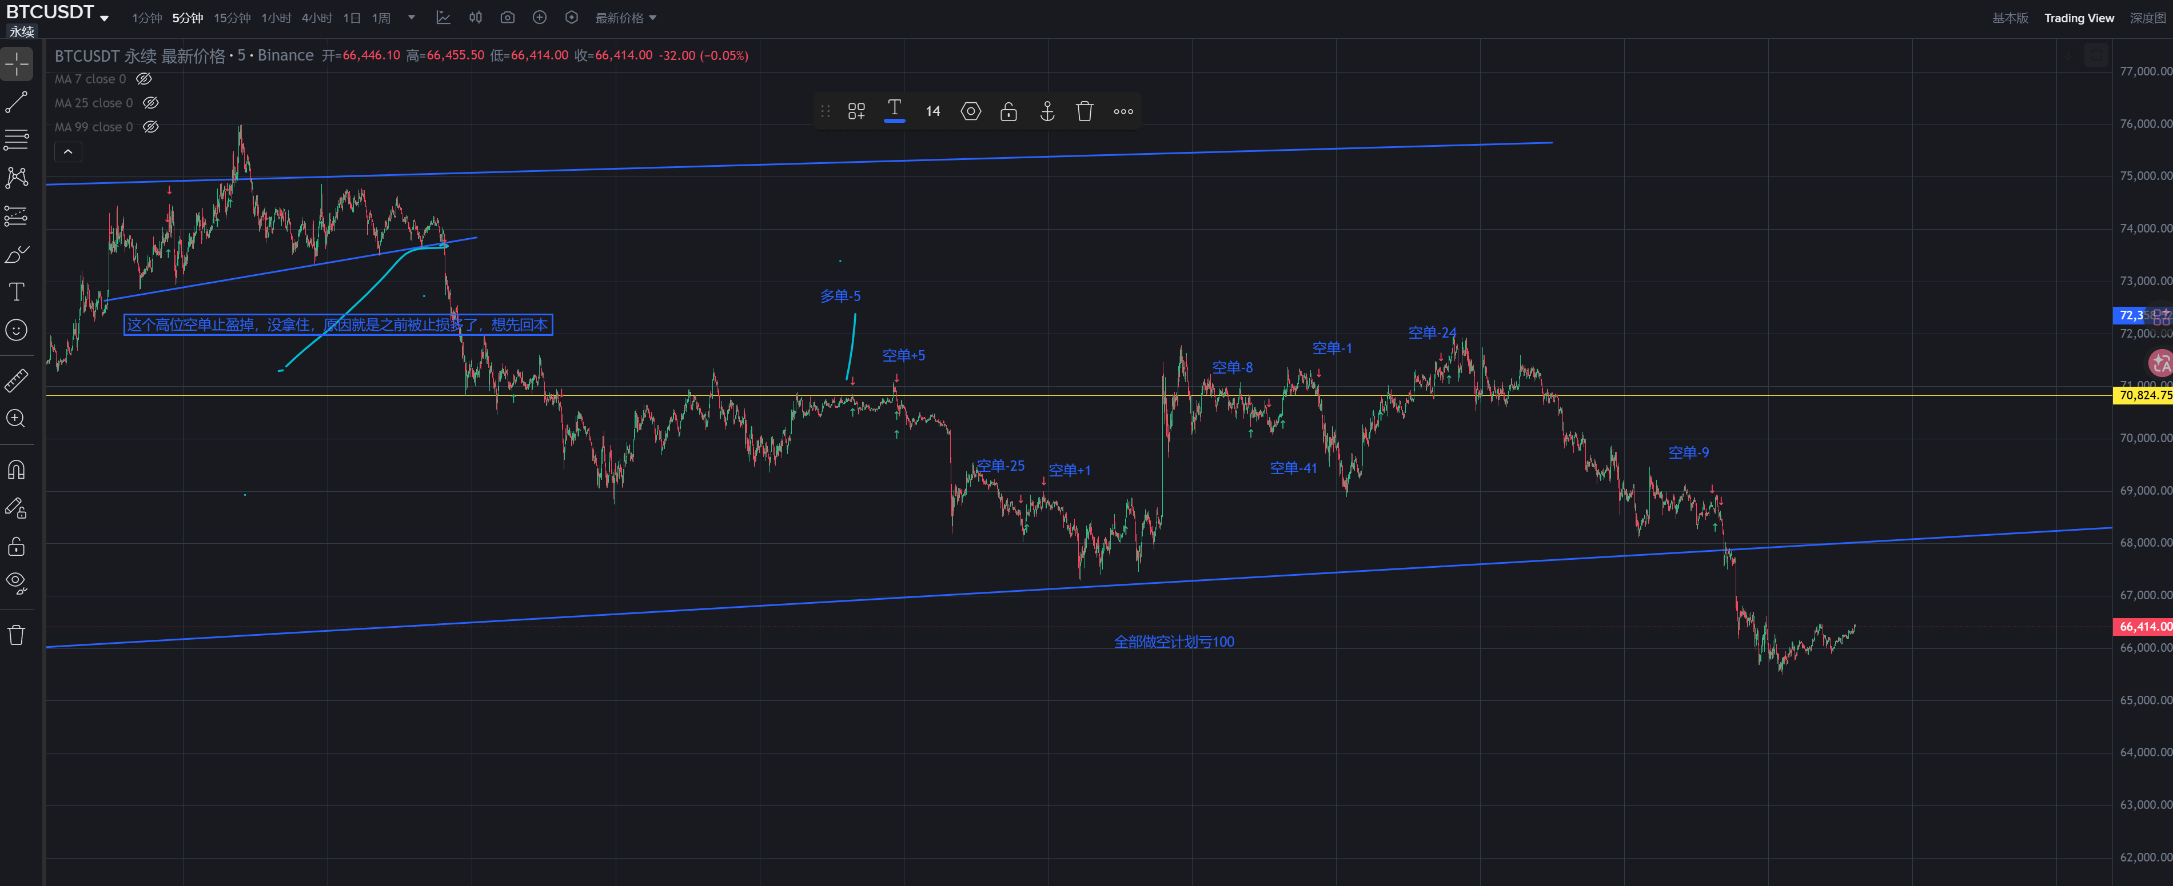The image size is (2173, 886).
Task: Open drawing settings hexagon icon in floating toolbar
Action: pos(971,111)
